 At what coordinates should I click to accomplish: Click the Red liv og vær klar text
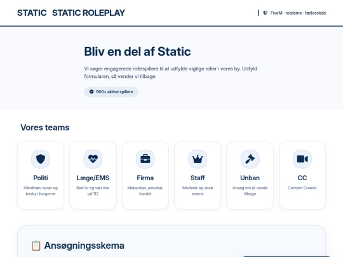pos(93,191)
